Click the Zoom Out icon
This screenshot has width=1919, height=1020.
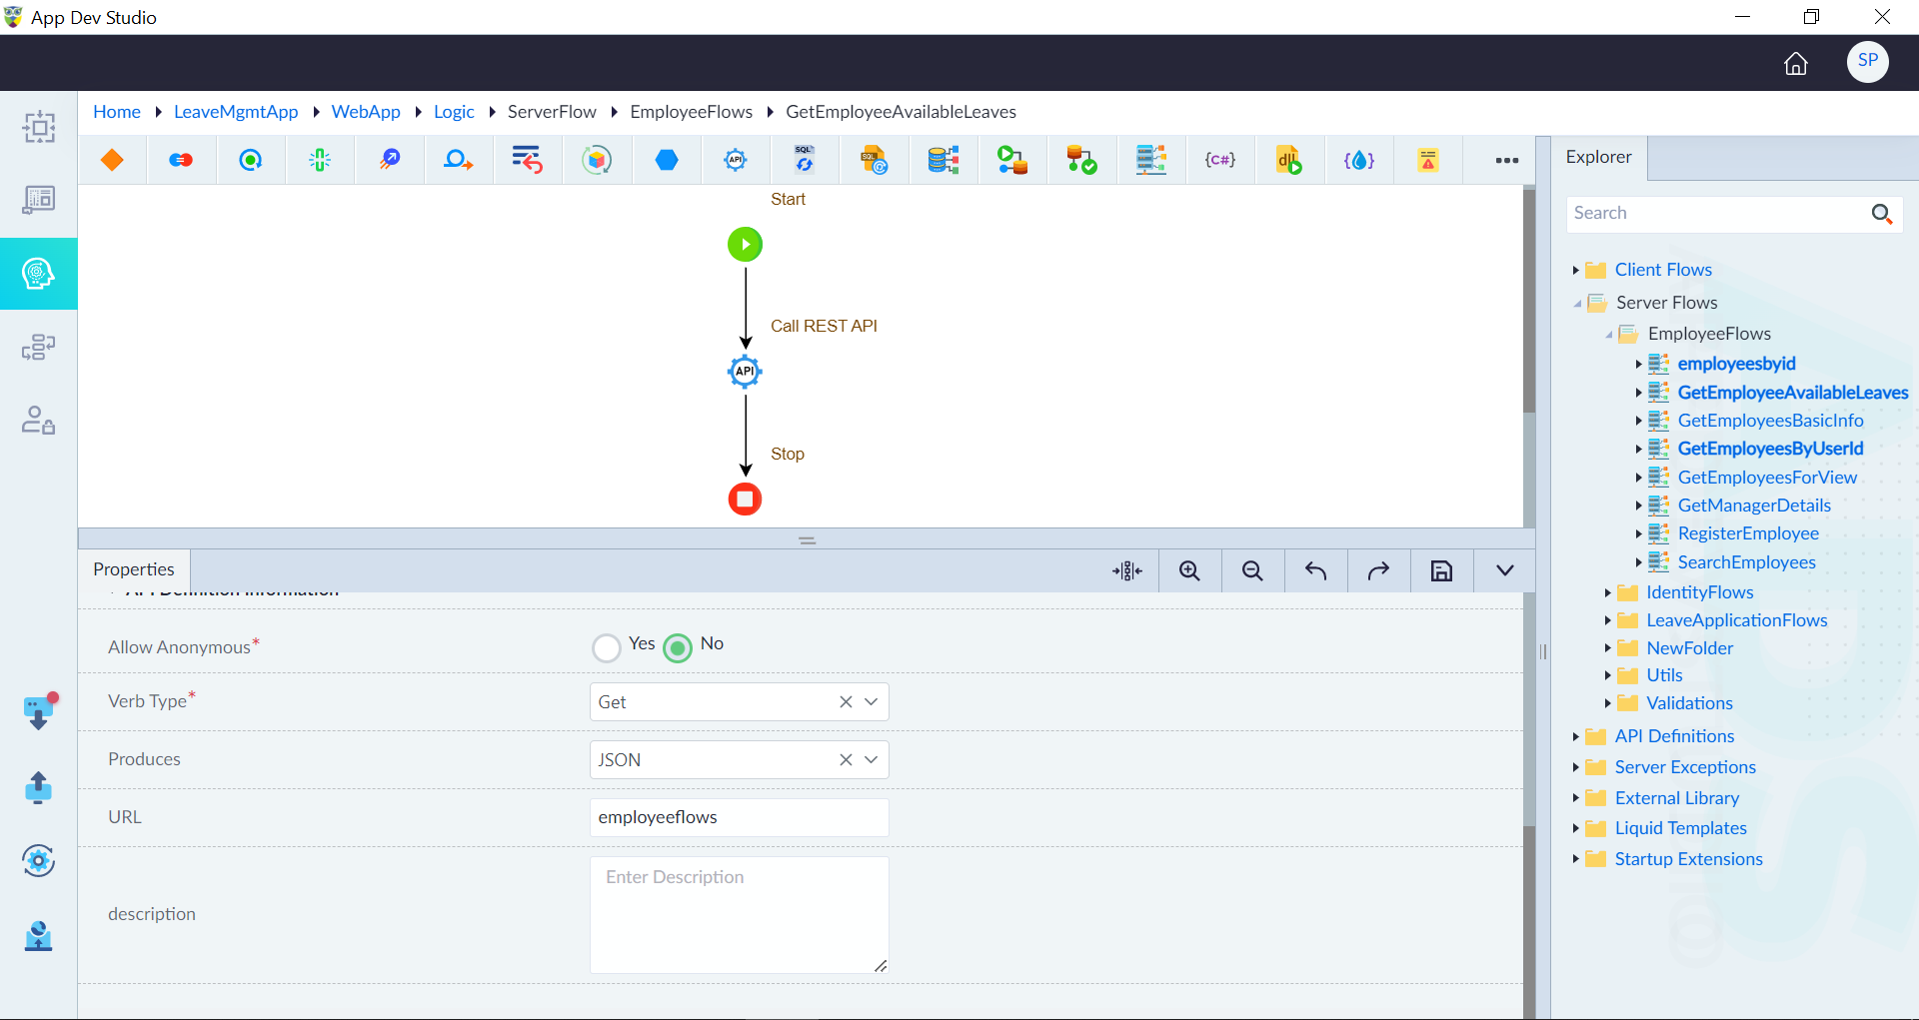1252,570
